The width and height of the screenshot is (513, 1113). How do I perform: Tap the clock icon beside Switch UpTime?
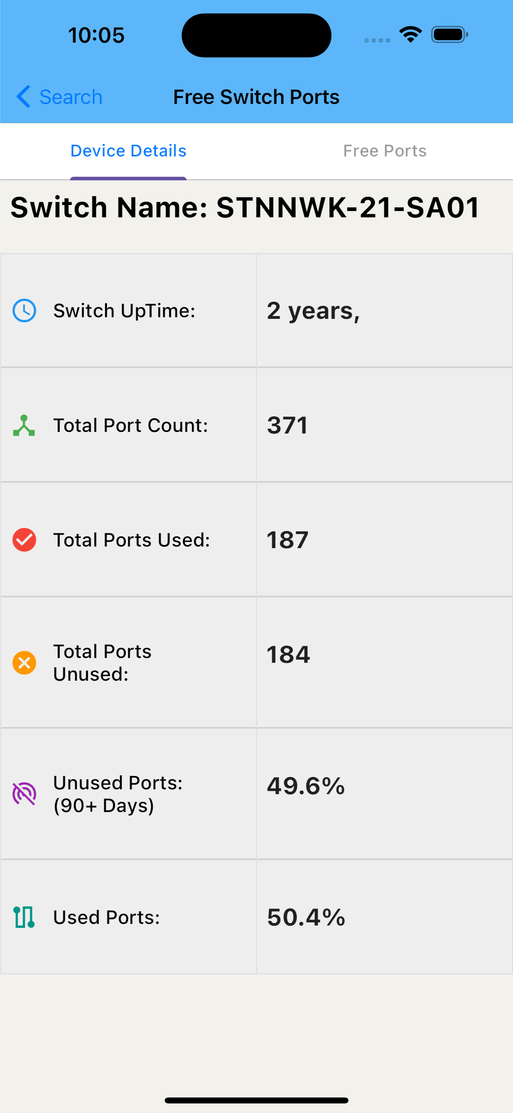pyautogui.click(x=24, y=310)
